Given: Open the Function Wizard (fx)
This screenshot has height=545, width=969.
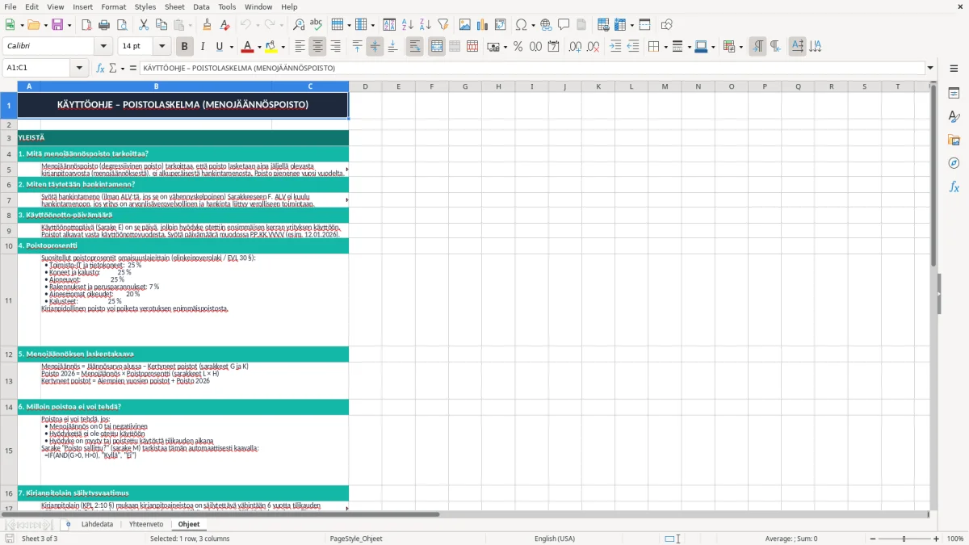Looking at the screenshot, I should pos(100,68).
